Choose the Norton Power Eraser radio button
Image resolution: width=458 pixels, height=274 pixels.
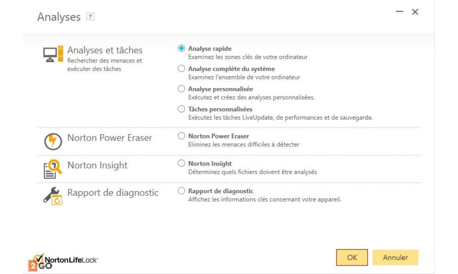pyautogui.click(x=181, y=136)
